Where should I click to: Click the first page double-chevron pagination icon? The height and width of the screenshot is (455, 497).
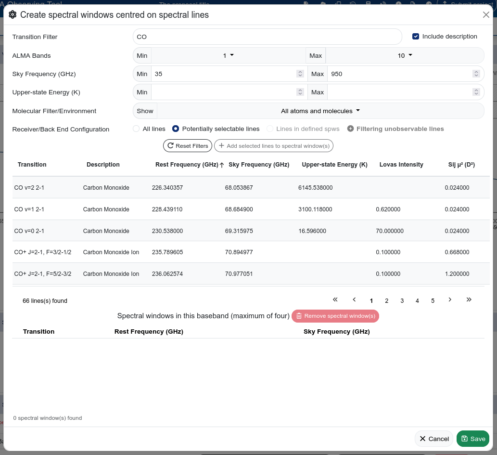pos(335,299)
